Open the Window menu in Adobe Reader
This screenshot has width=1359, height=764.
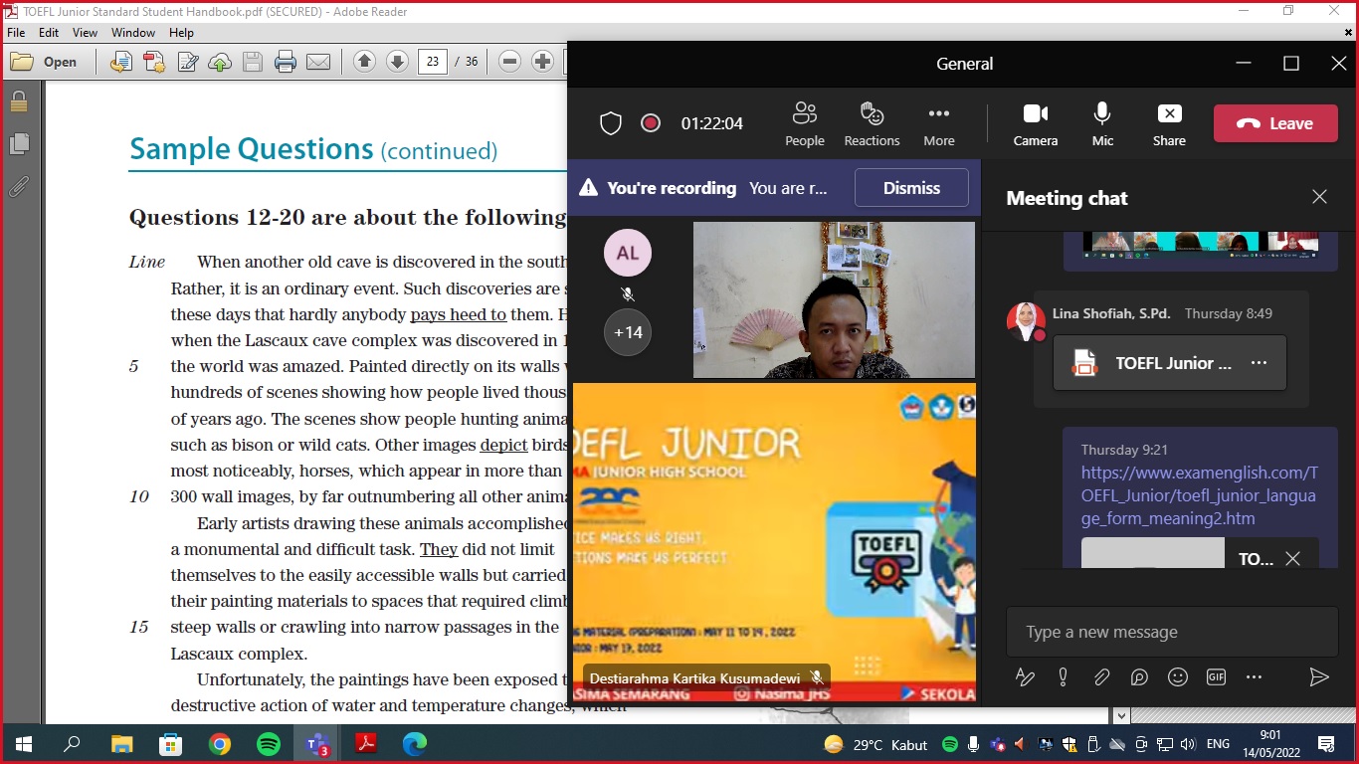tap(132, 33)
